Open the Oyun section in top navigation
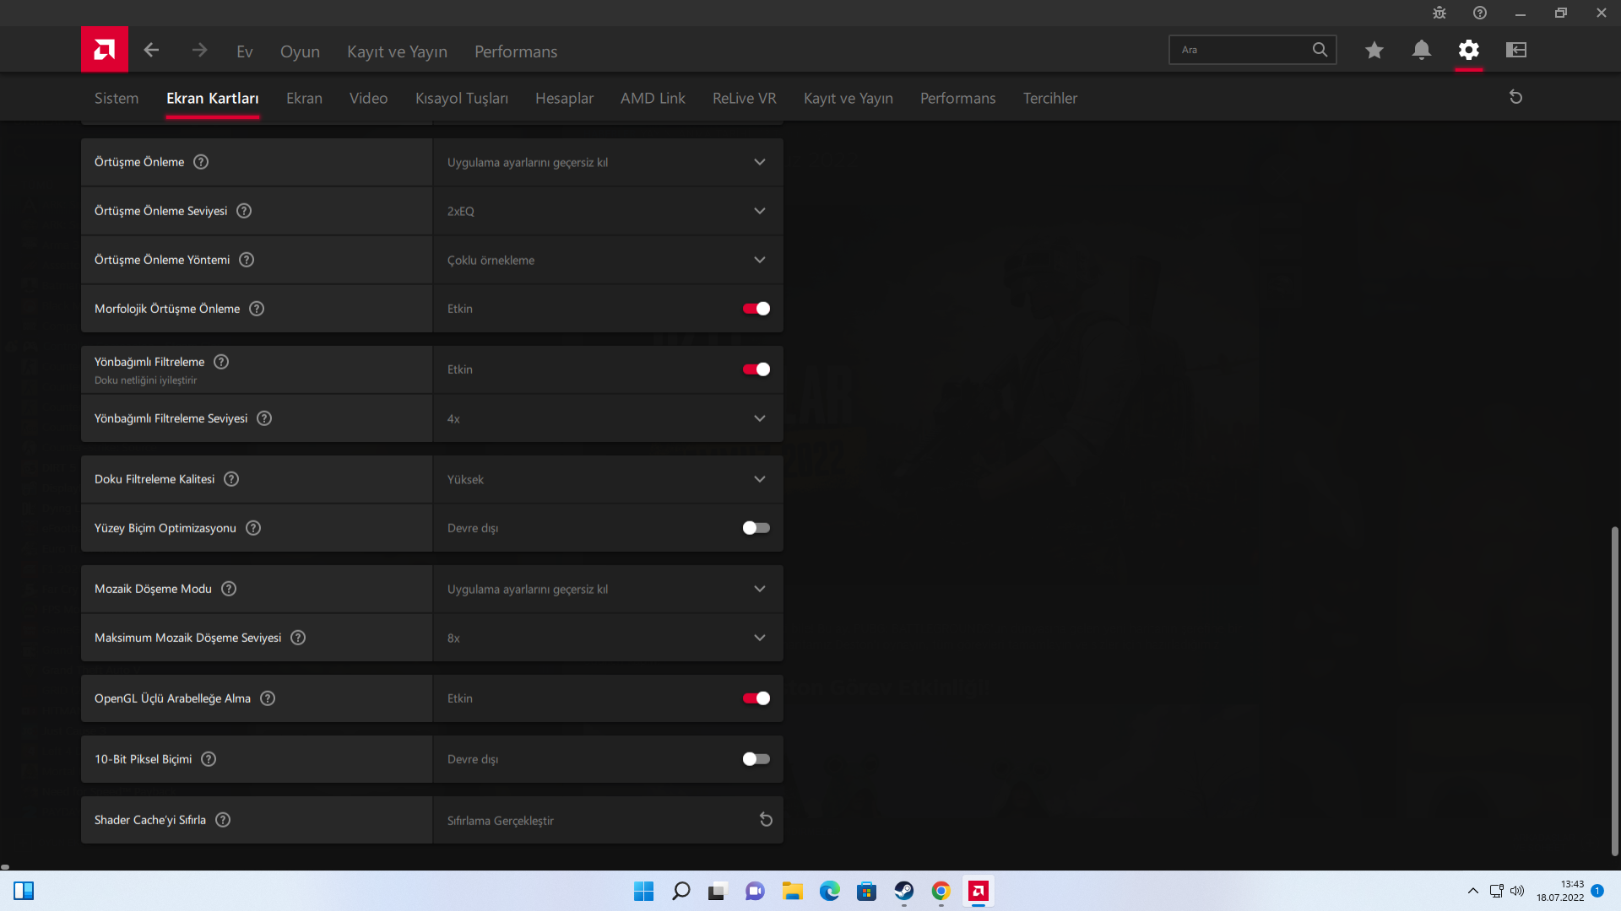The width and height of the screenshot is (1621, 911). pos(300,51)
